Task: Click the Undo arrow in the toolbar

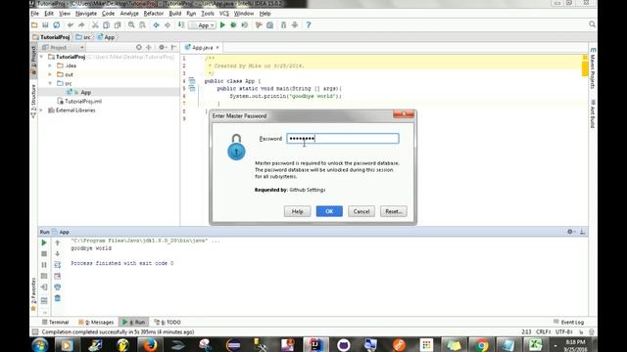Action: 71,25
